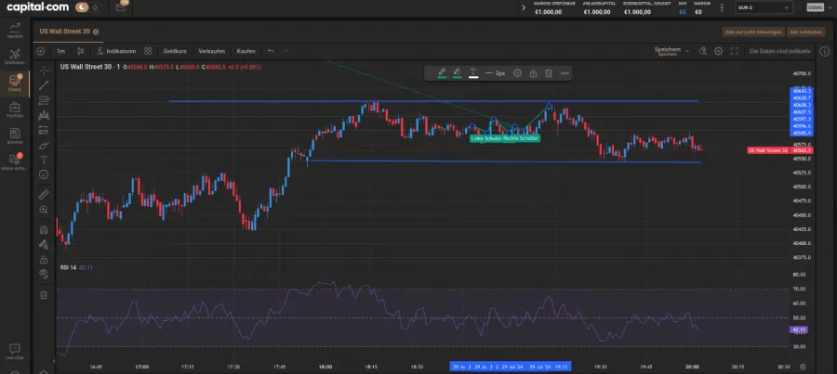837x374 pixels.
Task: Open the candlestick chart type selector
Action: (81, 51)
